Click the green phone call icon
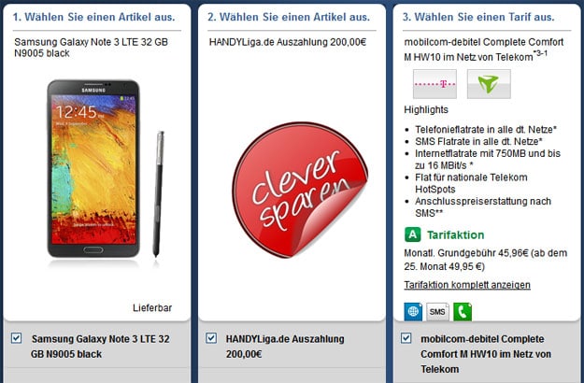The image size is (584, 383). 463,311
